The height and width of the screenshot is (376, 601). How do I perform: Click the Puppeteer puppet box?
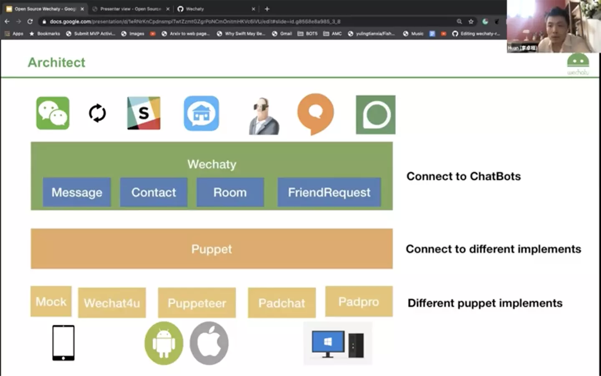point(197,303)
